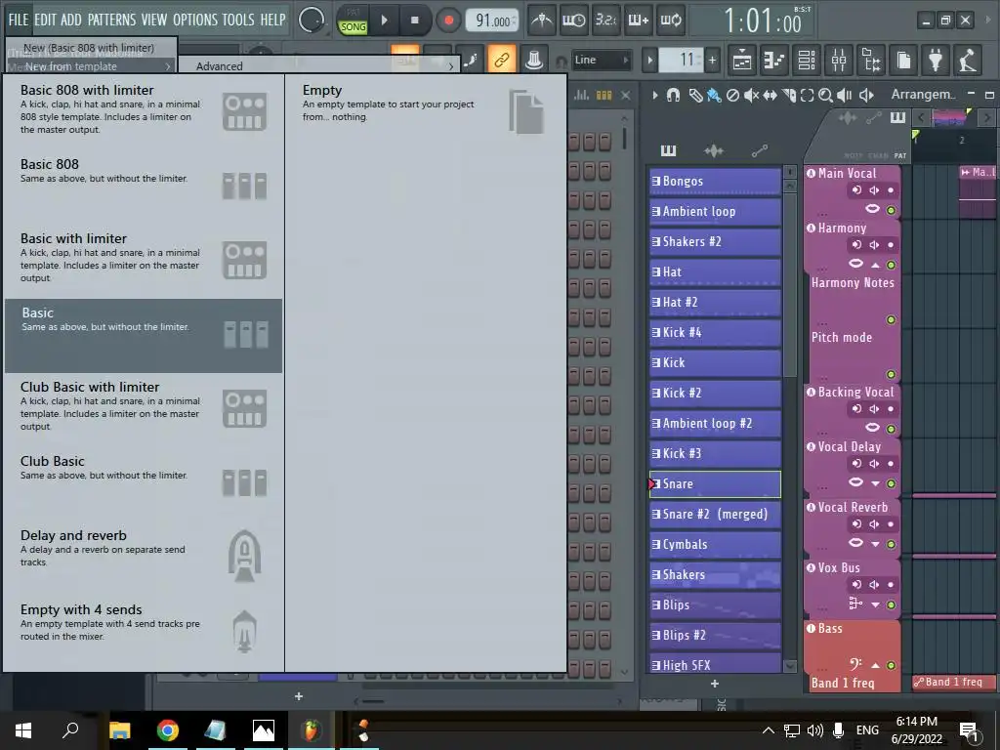Screen dimensions: 1000x750
Task: Open the piano roll icon in toolbar
Action: (x=774, y=60)
